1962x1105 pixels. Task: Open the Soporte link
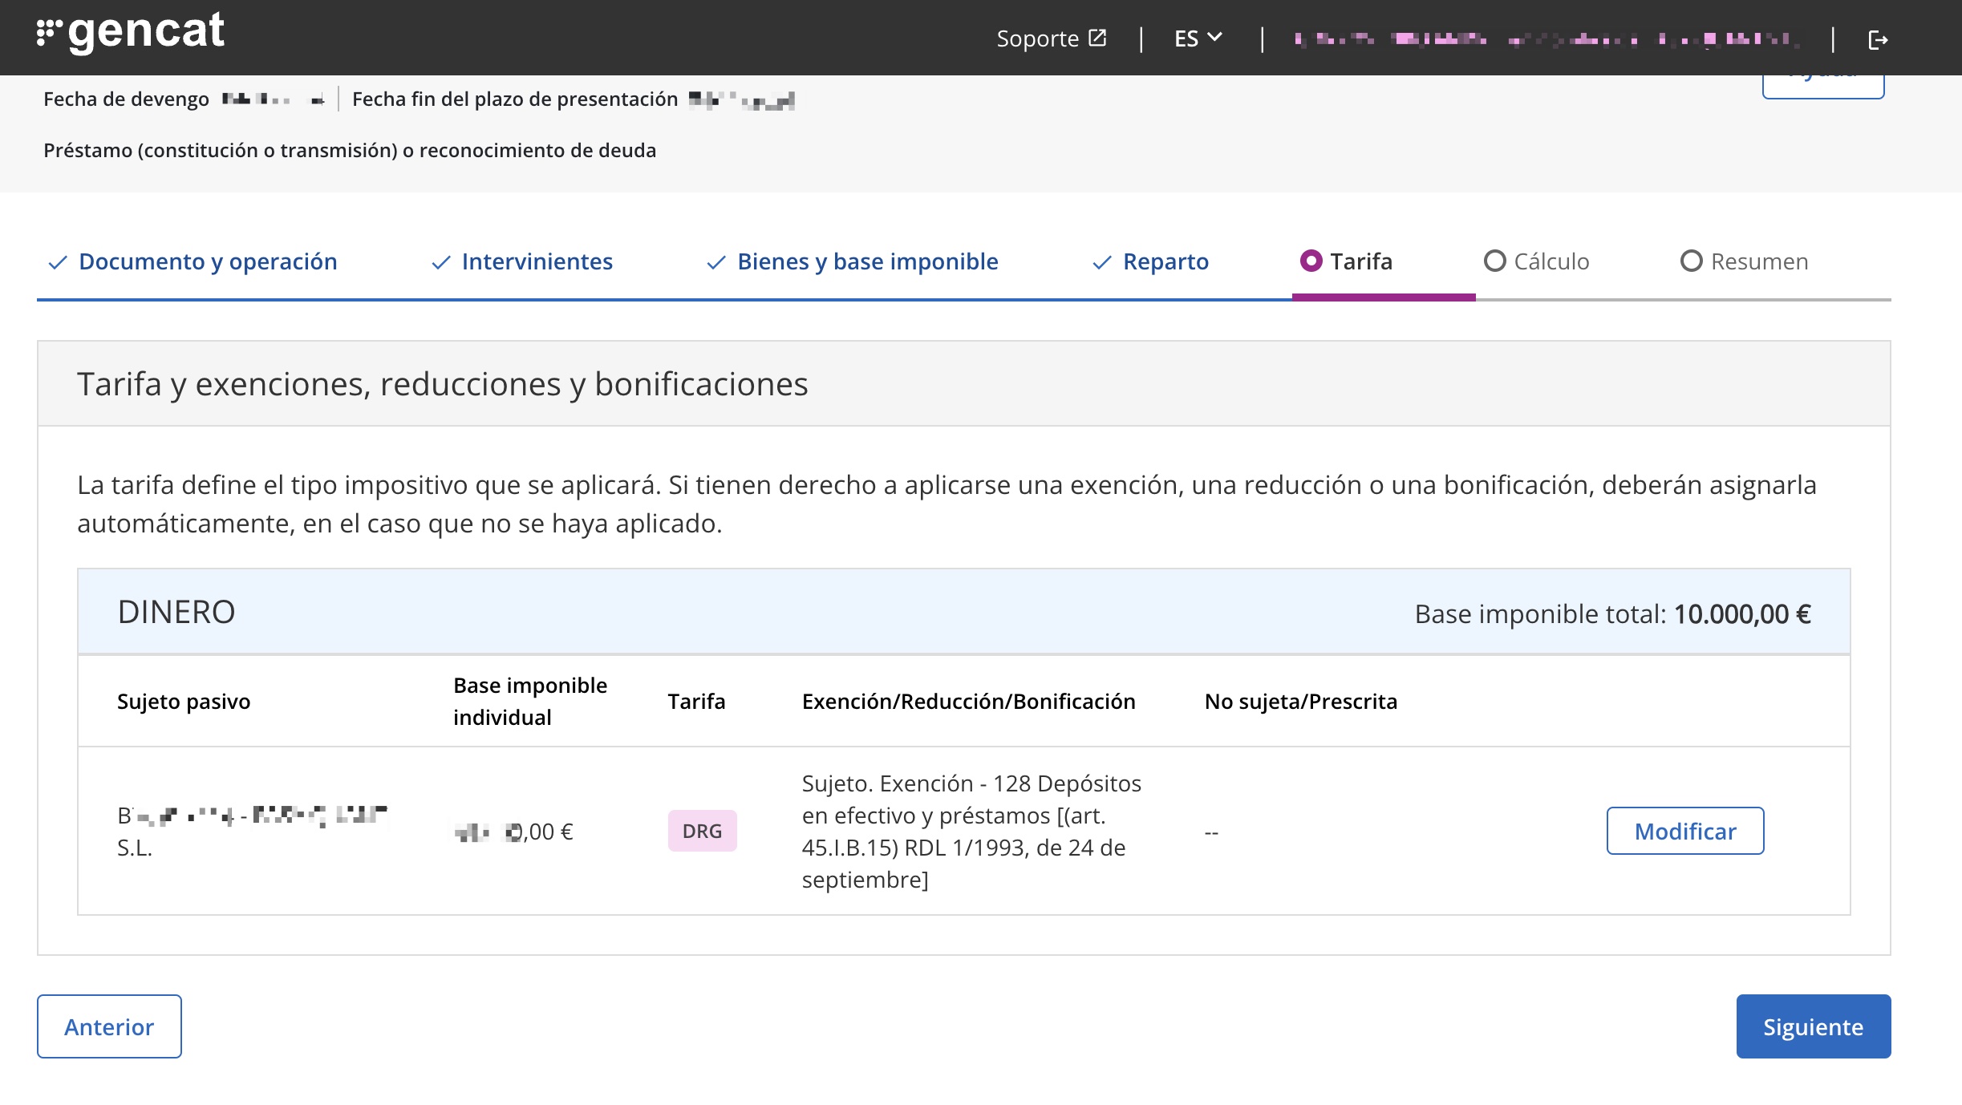pos(1037,38)
